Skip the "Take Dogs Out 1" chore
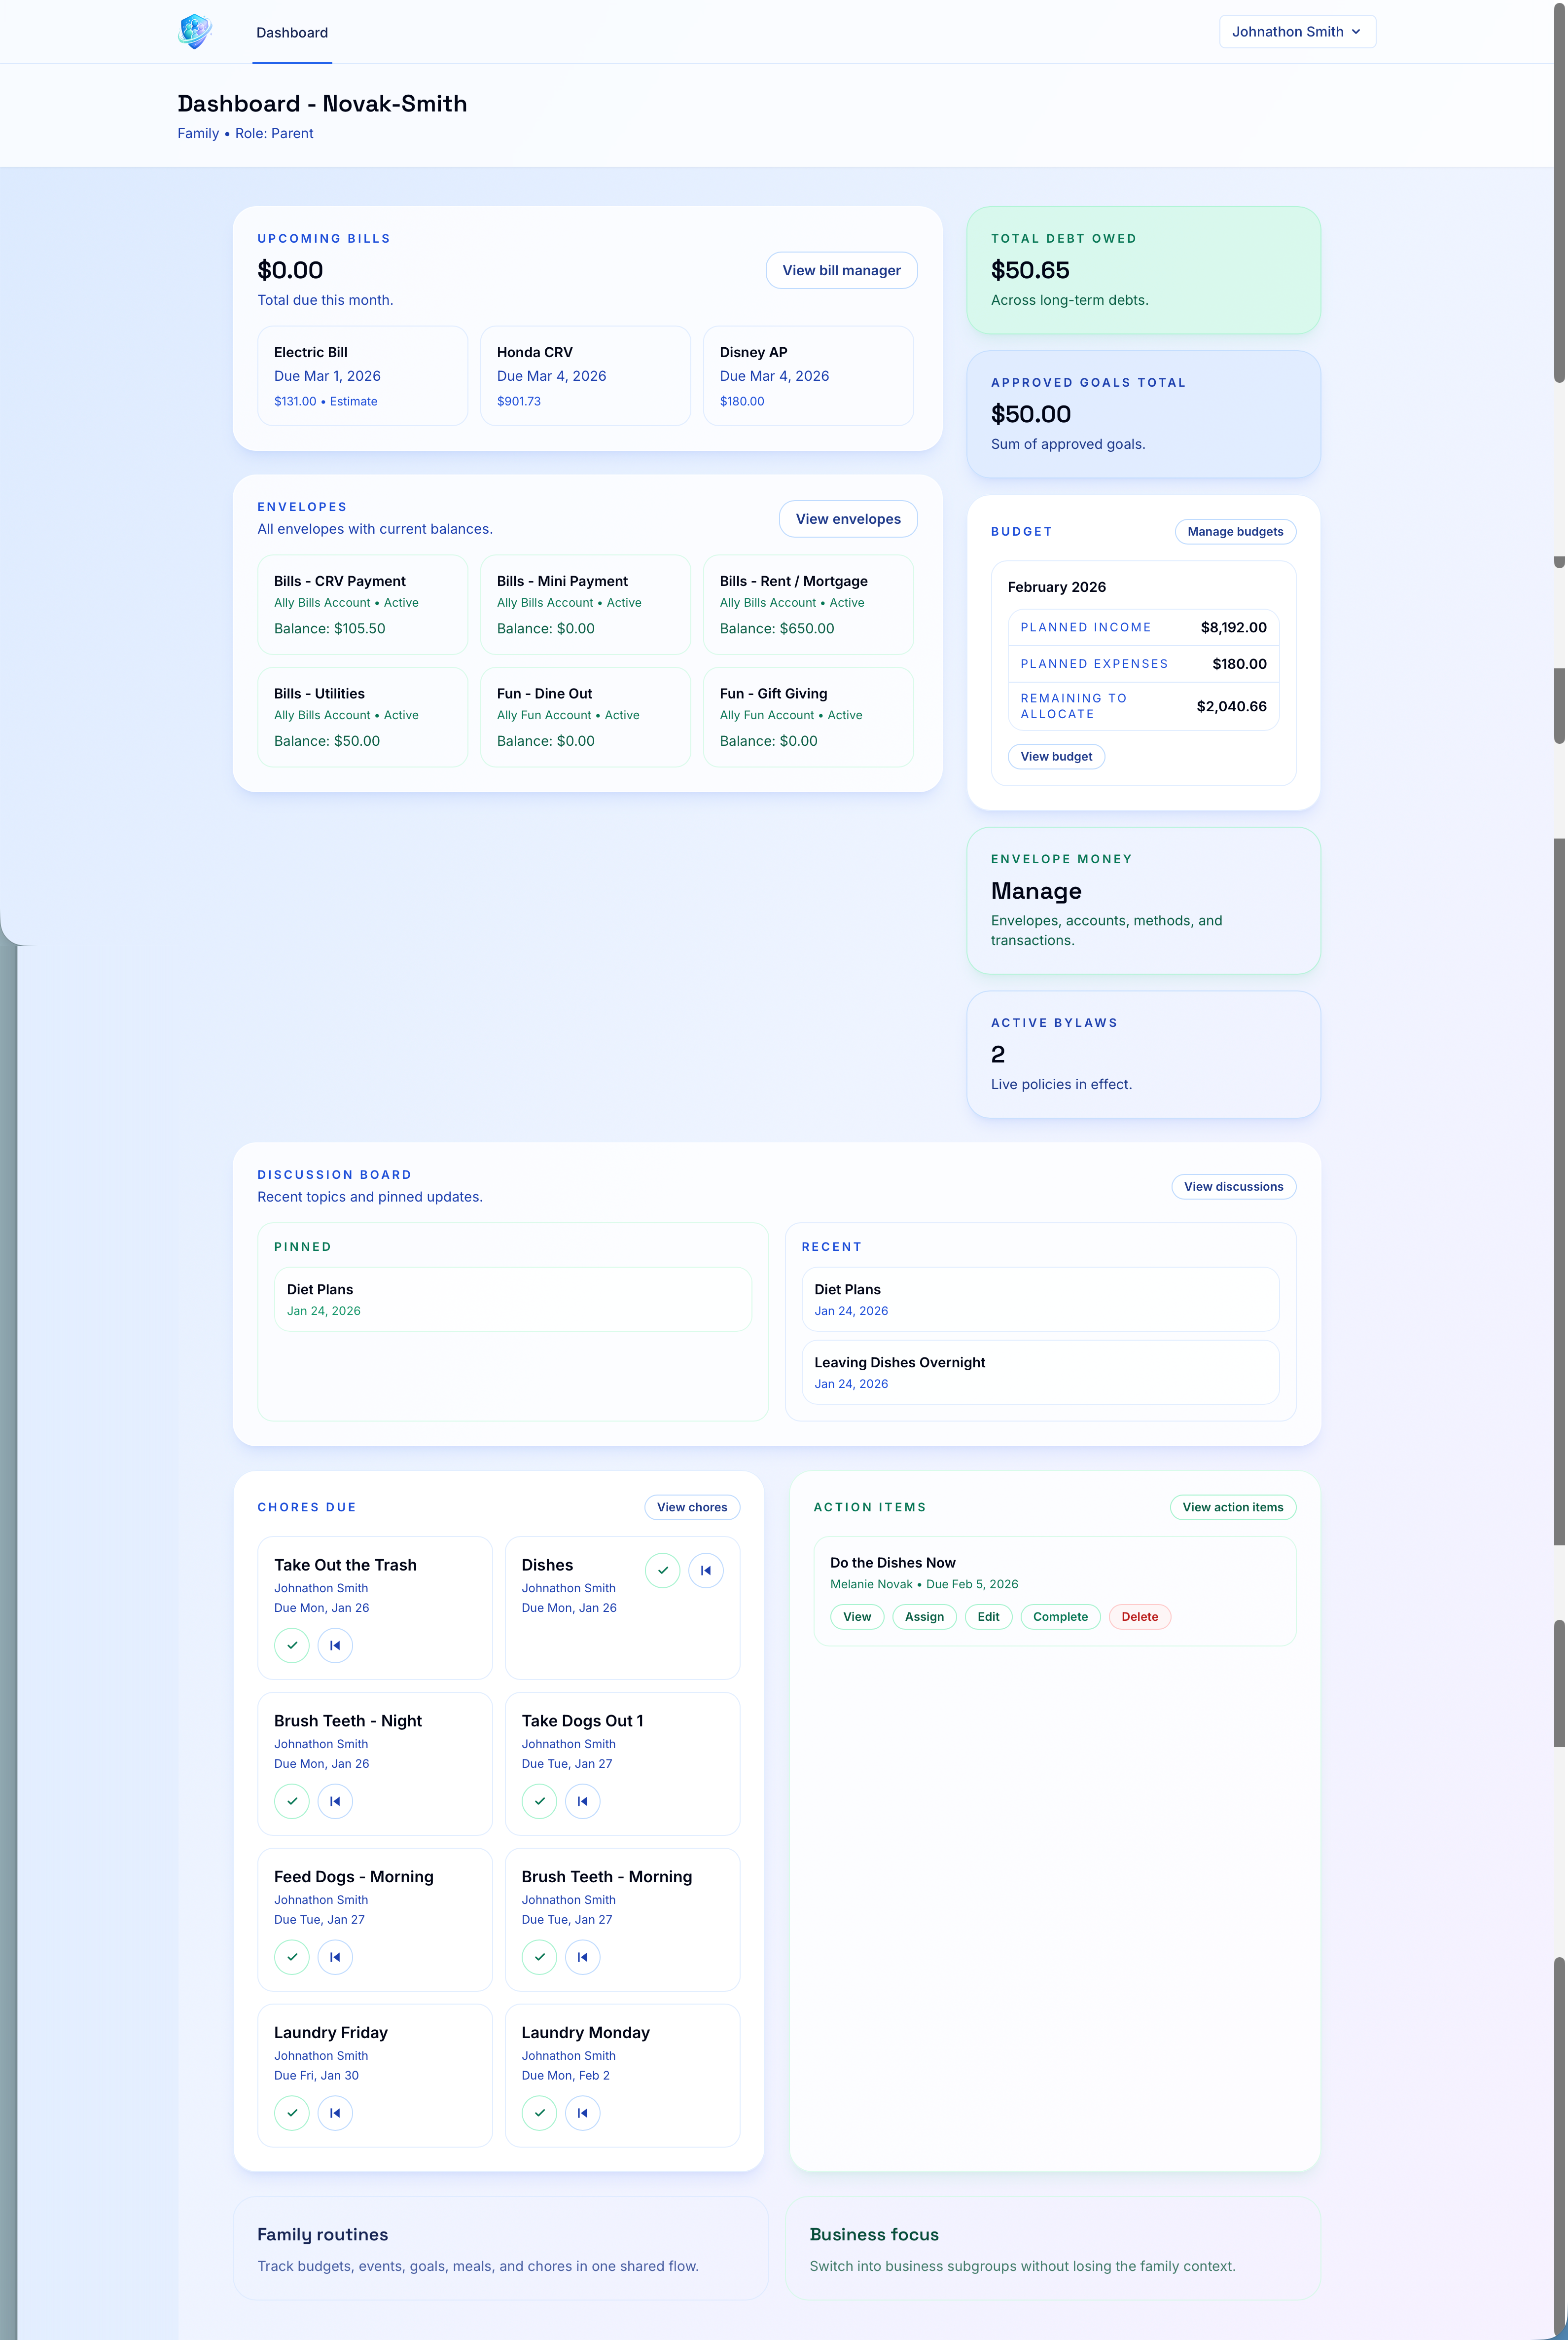The height and width of the screenshot is (2340, 1568). pyautogui.click(x=583, y=1801)
